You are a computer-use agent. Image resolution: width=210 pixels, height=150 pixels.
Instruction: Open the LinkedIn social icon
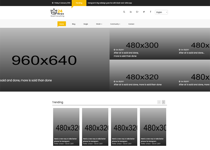coord(131,12)
